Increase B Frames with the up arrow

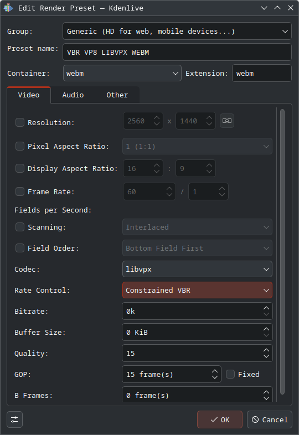coord(266,392)
